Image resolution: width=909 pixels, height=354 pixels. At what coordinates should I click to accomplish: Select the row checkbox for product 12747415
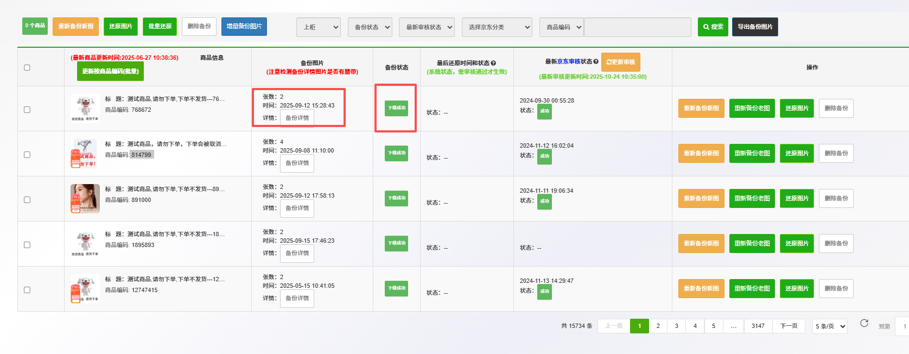click(x=27, y=290)
